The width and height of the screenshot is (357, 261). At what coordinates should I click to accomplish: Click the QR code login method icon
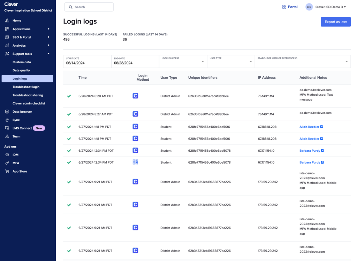pos(135,162)
